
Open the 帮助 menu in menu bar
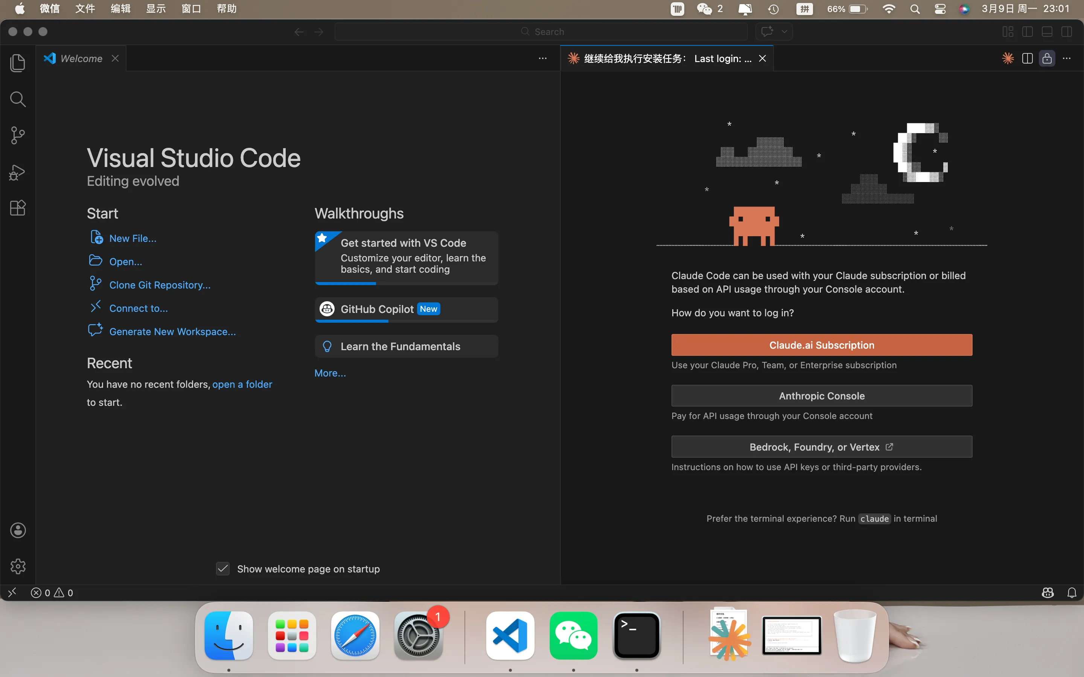pos(227,9)
